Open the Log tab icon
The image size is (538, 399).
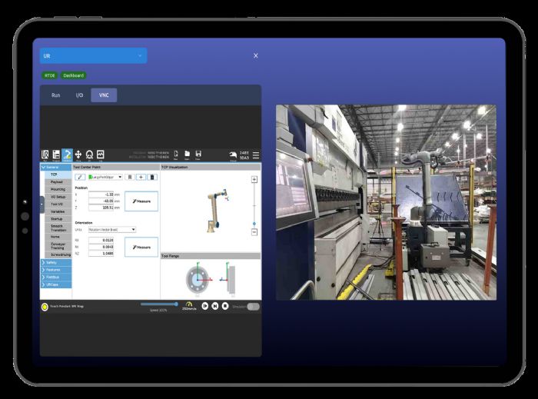pyautogui.click(x=101, y=155)
